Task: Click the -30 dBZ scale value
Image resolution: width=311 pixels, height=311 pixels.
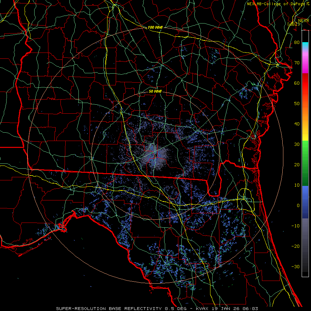Action: [x=295, y=266]
